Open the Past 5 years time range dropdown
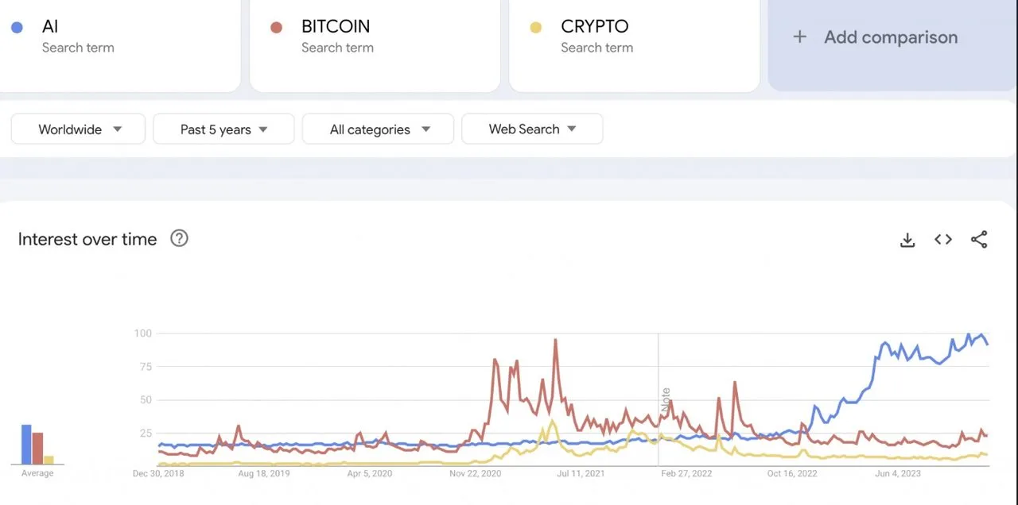This screenshot has width=1018, height=505. coord(223,129)
